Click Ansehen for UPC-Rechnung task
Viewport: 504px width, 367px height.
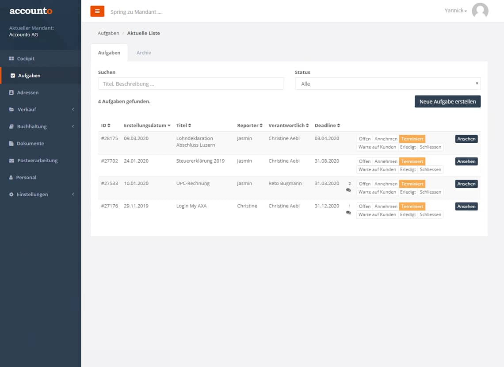(x=466, y=184)
